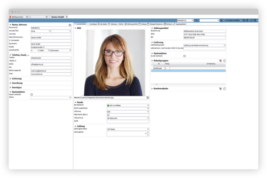The image size is (267, 178).
Task: Switch to the Belege/Positionen tab
Action: [155, 24]
